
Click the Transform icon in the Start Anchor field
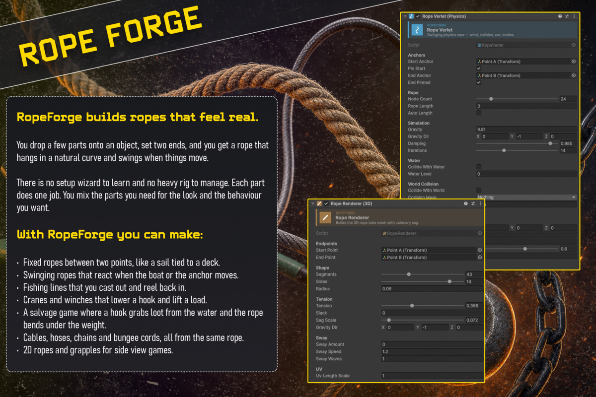(x=479, y=62)
